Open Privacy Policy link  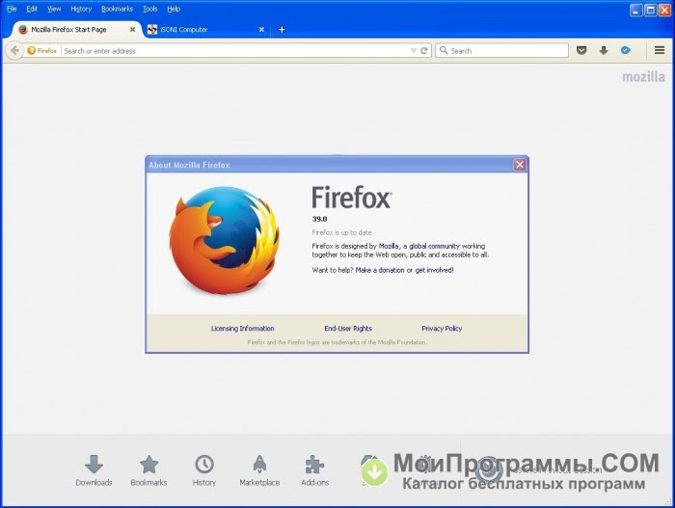pos(442,328)
